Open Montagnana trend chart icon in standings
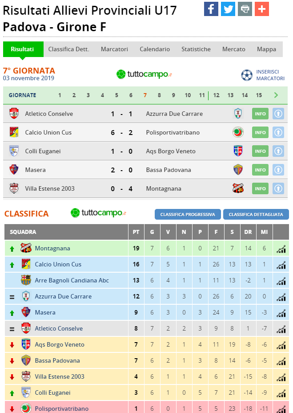The image size is (293, 413). tap(281, 249)
